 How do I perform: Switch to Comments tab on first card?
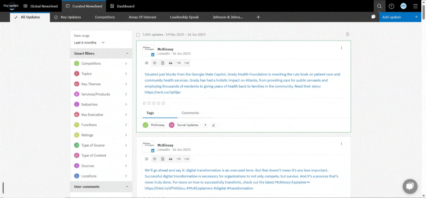pos(190,113)
